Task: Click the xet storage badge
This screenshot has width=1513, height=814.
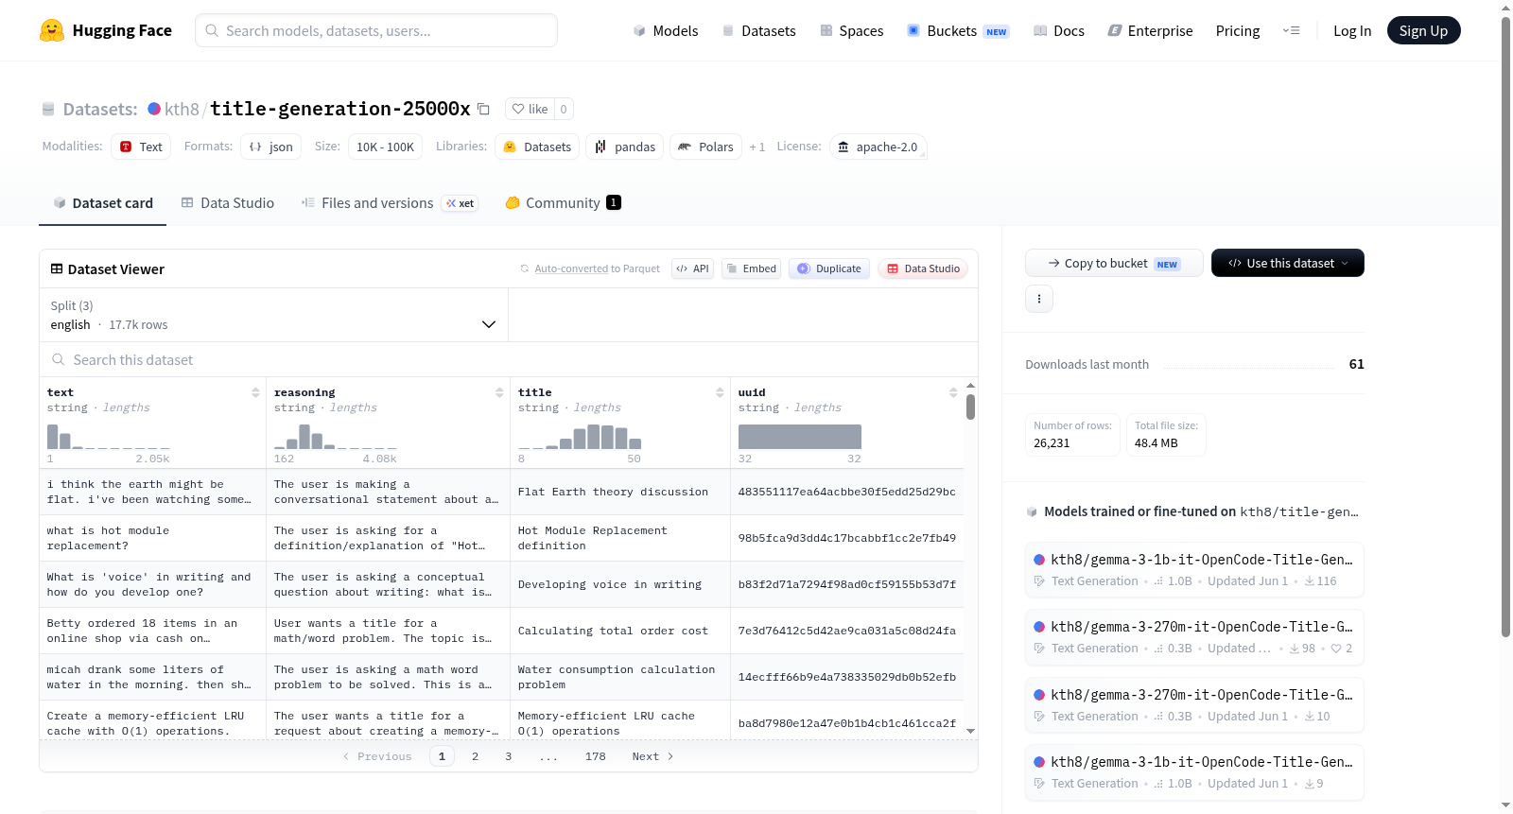Action: tap(461, 203)
